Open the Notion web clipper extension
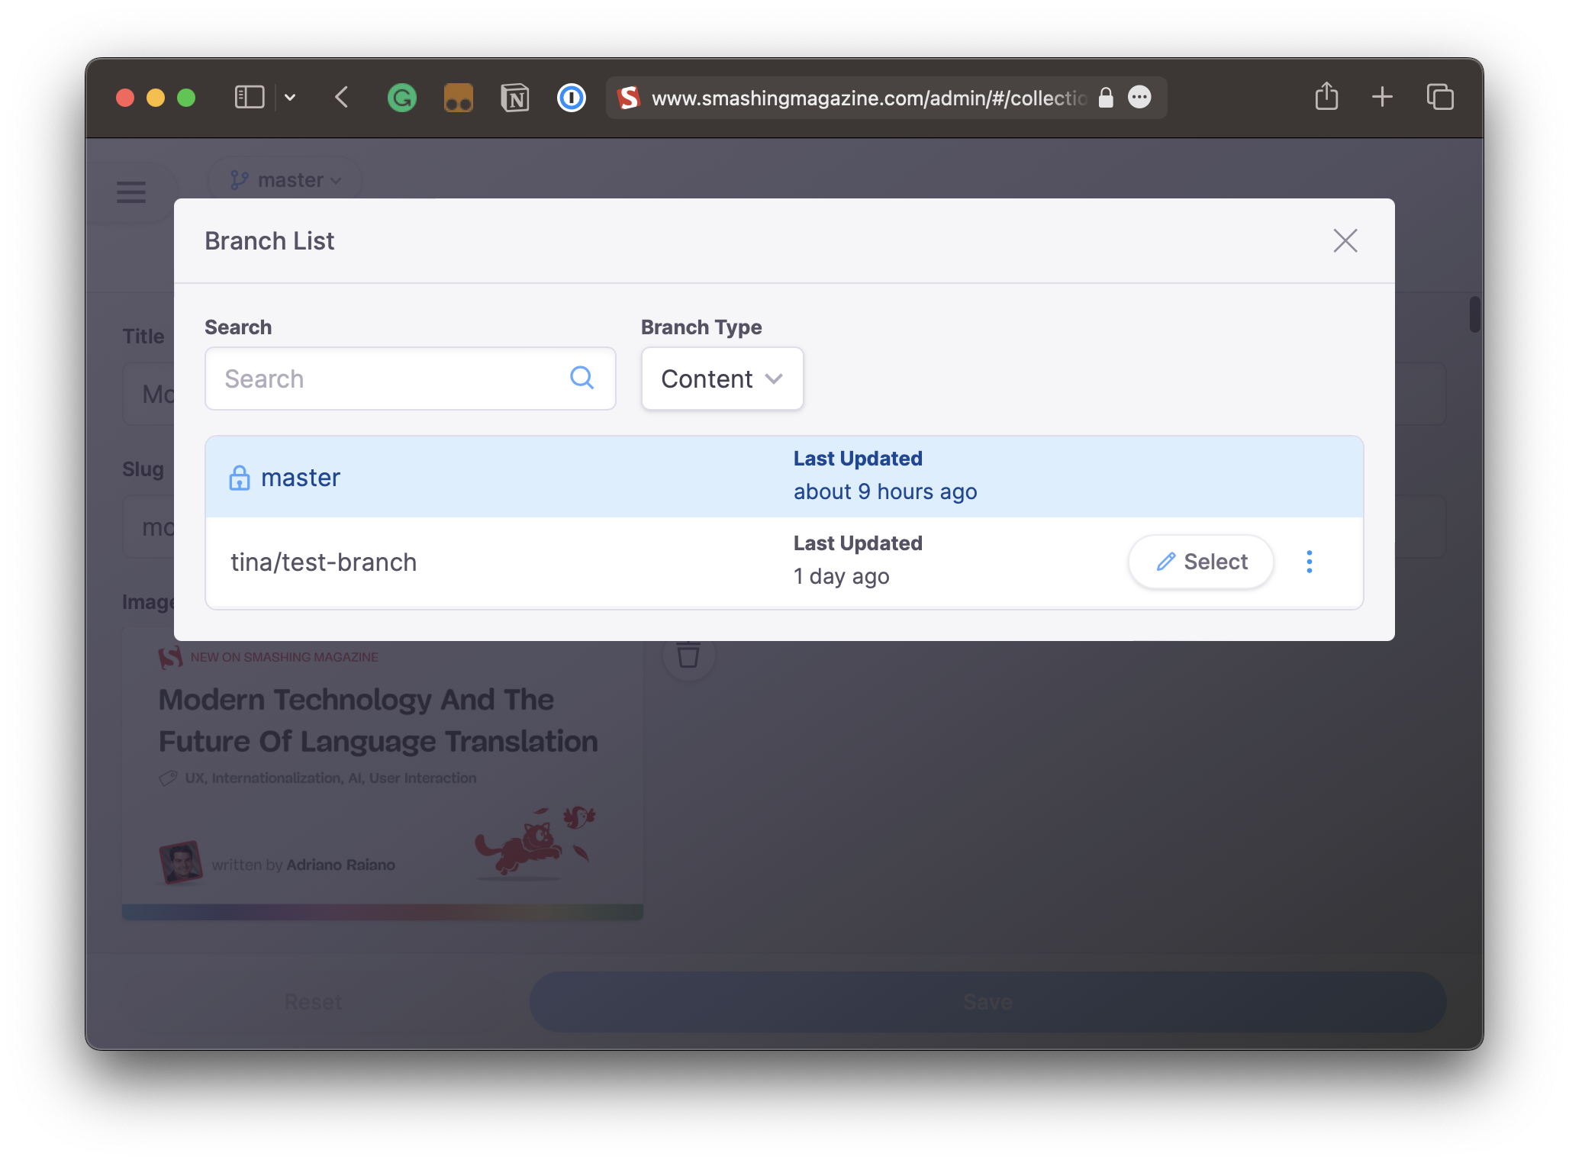The image size is (1569, 1163). tap(515, 98)
